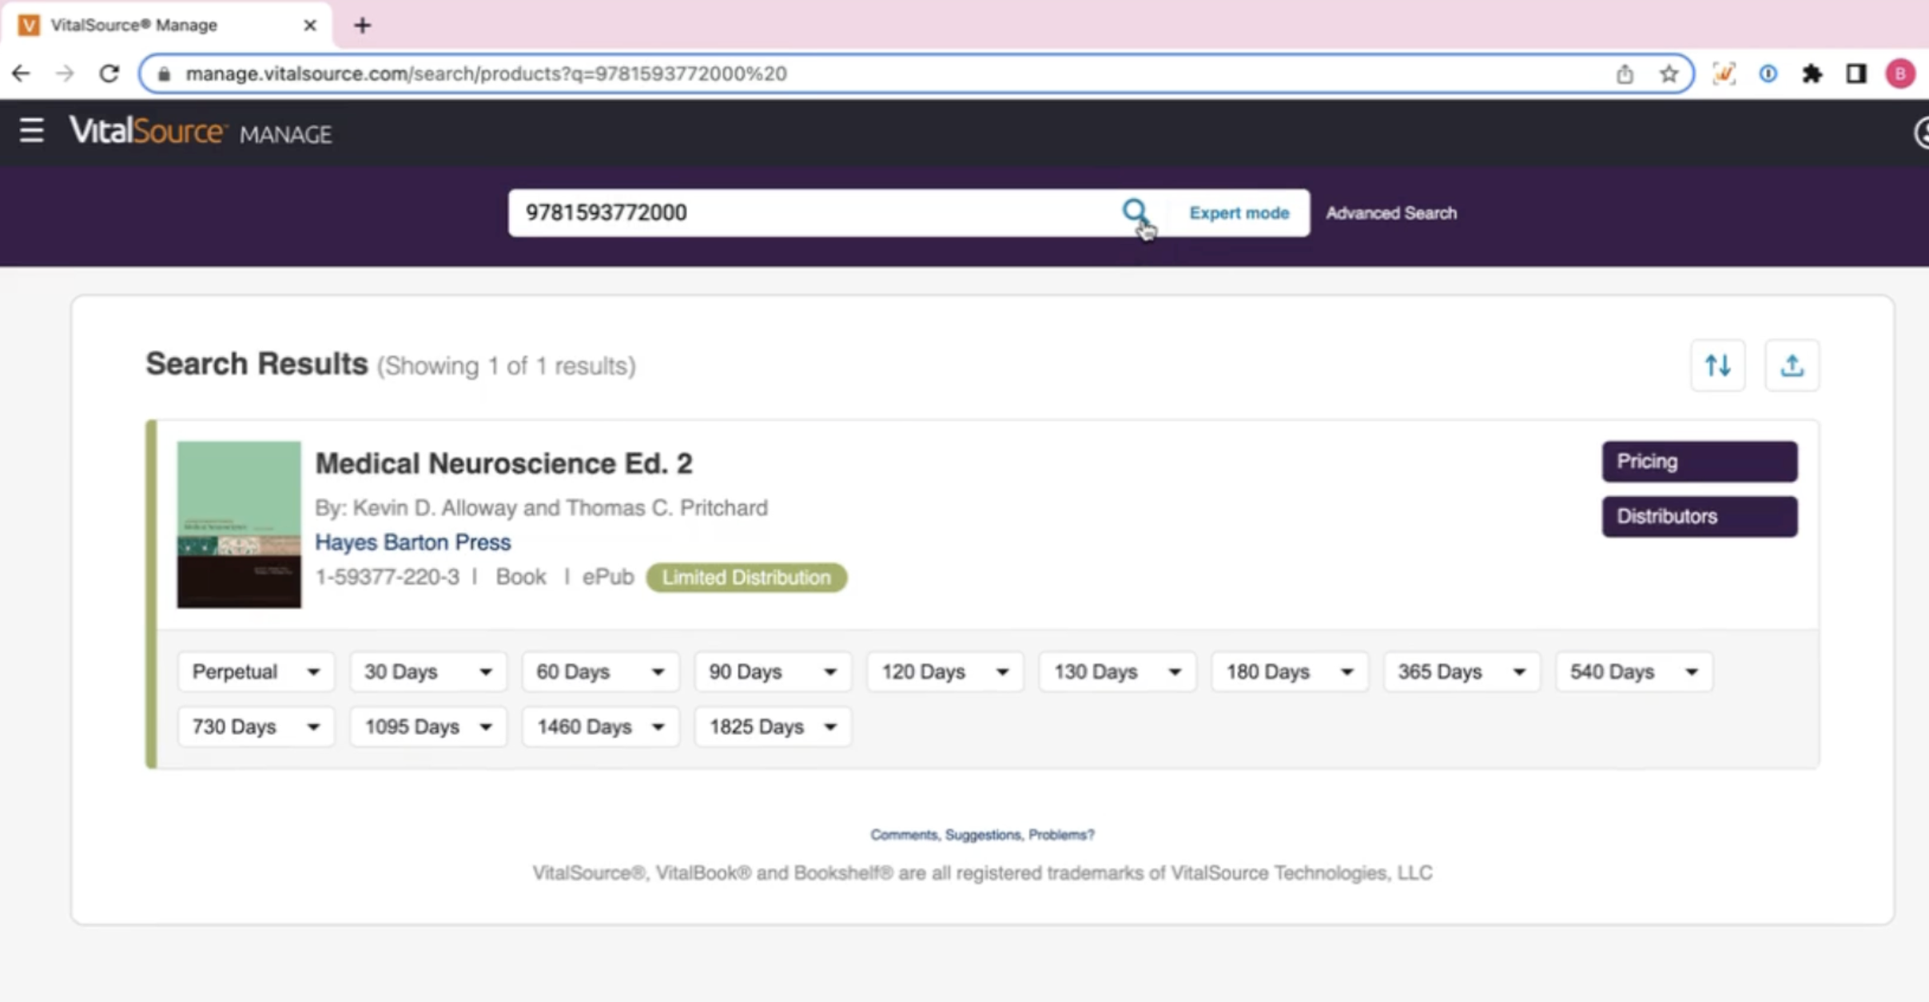Viewport: 1929px width, 1002px height.
Task: Open the browser side panel icon
Action: 1855,74
